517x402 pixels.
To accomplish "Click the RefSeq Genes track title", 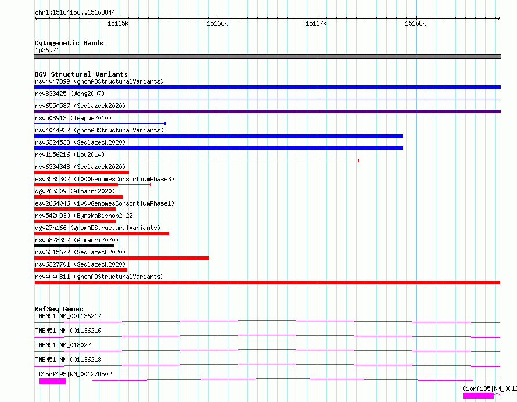I will click(59, 309).
